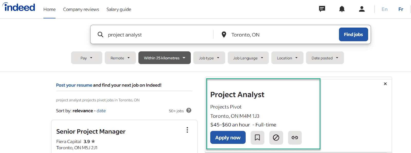
Task: Click the 3.9 star rating
Action: 89,141
